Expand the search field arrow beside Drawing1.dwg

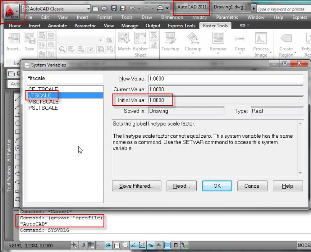(x=253, y=9)
